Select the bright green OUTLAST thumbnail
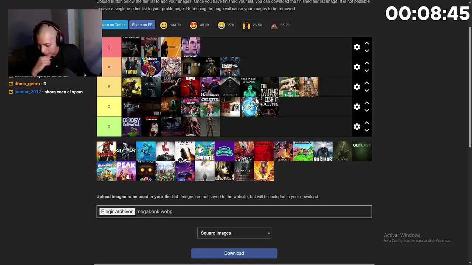 tap(362, 151)
